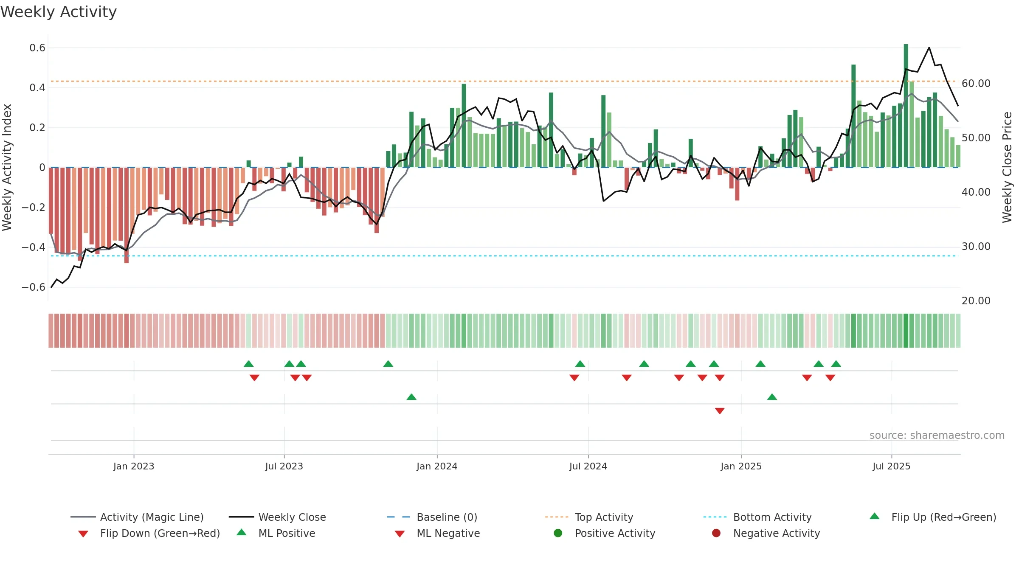
Task: Click the orange dotted Top Activity sample in legend
Action: [x=557, y=517]
